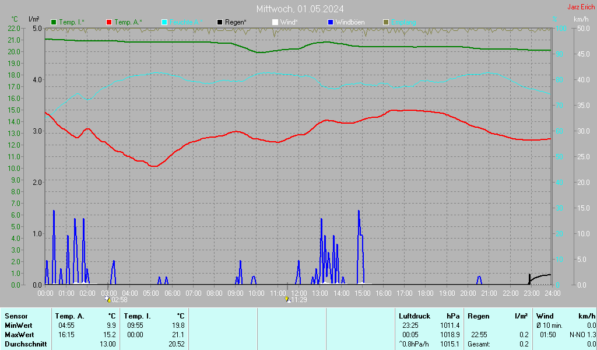Click the Mittwoch, 01.05.2024 date title

[300, 9]
